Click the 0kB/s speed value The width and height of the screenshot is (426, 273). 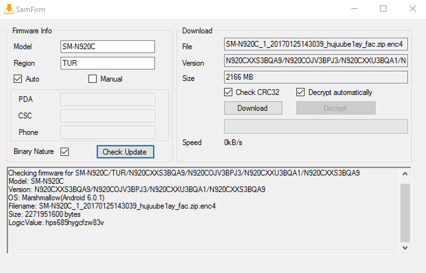click(233, 143)
